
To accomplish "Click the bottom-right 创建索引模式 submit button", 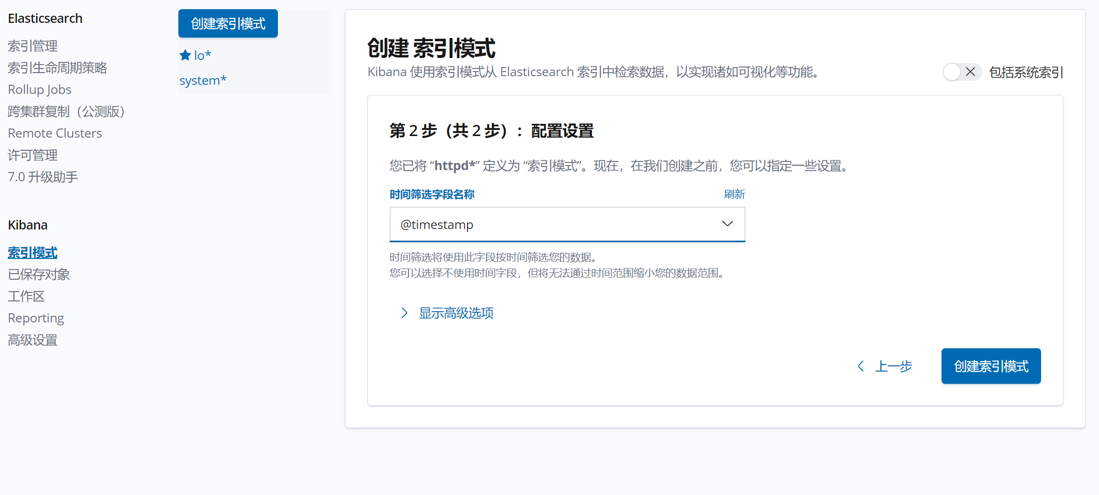I will tap(991, 366).
